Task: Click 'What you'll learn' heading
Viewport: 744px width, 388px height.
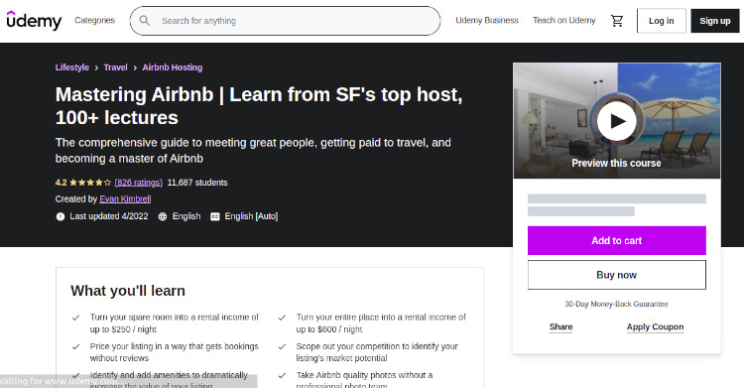Action: point(128,291)
